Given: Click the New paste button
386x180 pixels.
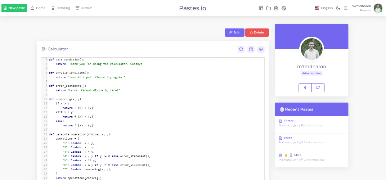Looking at the screenshot, I should 14,8.
